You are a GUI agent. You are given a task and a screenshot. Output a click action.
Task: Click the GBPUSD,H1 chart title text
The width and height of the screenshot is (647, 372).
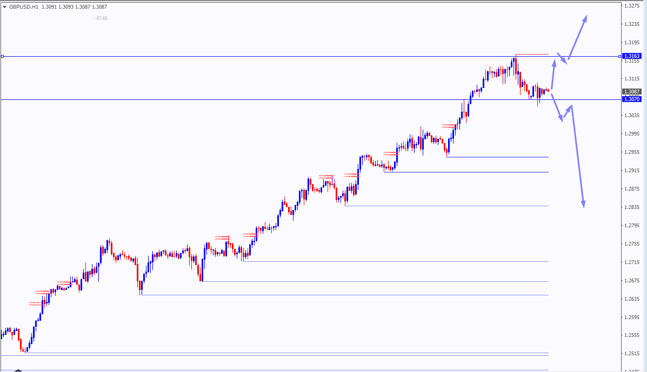coord(24,7)
